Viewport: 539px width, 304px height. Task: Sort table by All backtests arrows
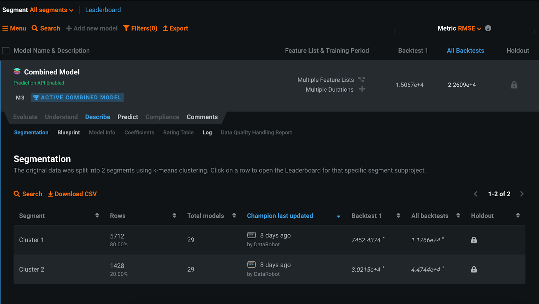[x=458, y=215]
